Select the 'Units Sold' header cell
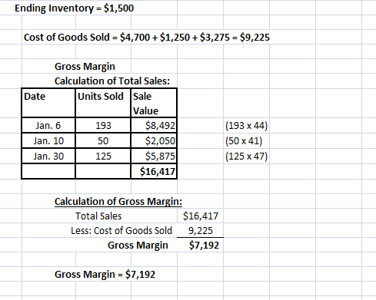 coord(103,103)
